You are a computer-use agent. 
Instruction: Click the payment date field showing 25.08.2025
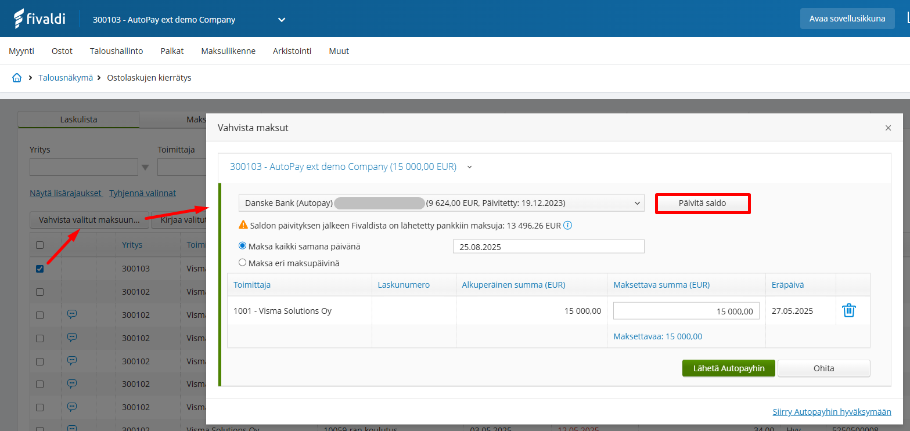coord(549,247)
